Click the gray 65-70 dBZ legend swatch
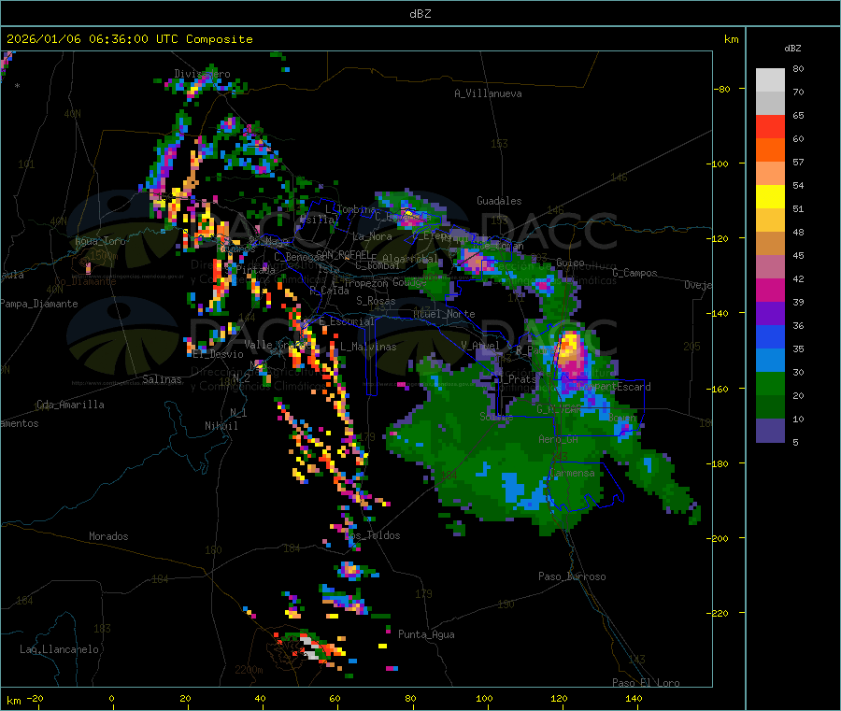The height and width of the screenshot is (711, 841). pyautogui.click(x=770, y=104)
